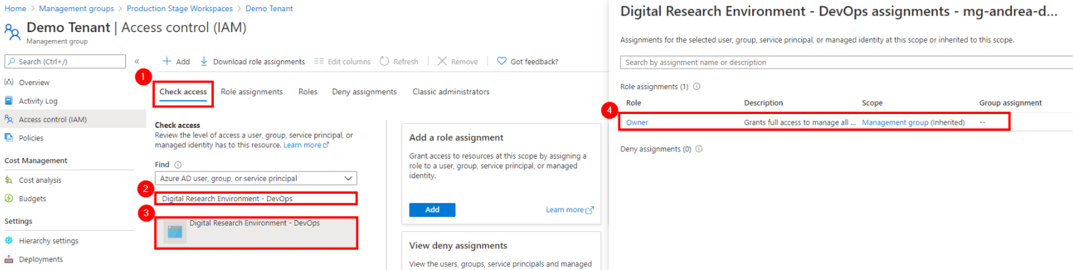Click the Hierarchy settings gear icon

click(x=9, y=241)
